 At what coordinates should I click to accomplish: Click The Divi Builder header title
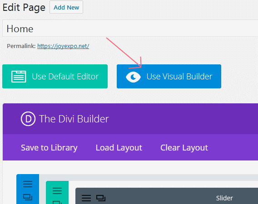(74, 119)
